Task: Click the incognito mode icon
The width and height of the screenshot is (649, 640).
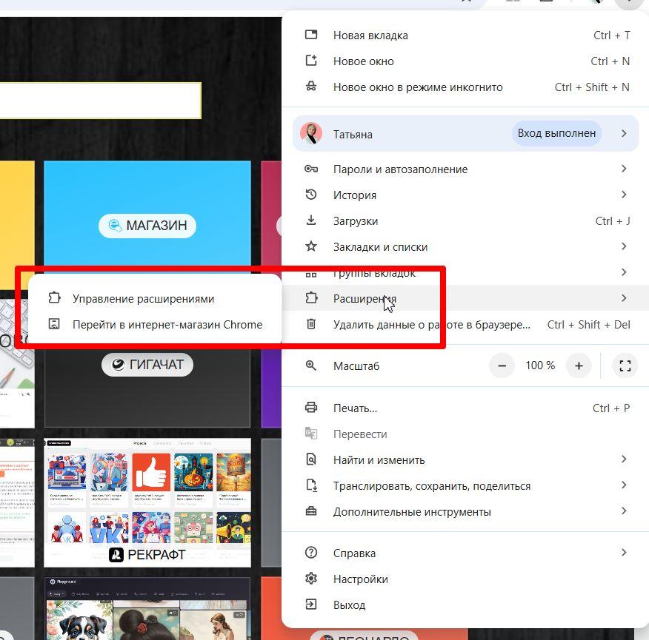Action: click(x=311, y=87)
